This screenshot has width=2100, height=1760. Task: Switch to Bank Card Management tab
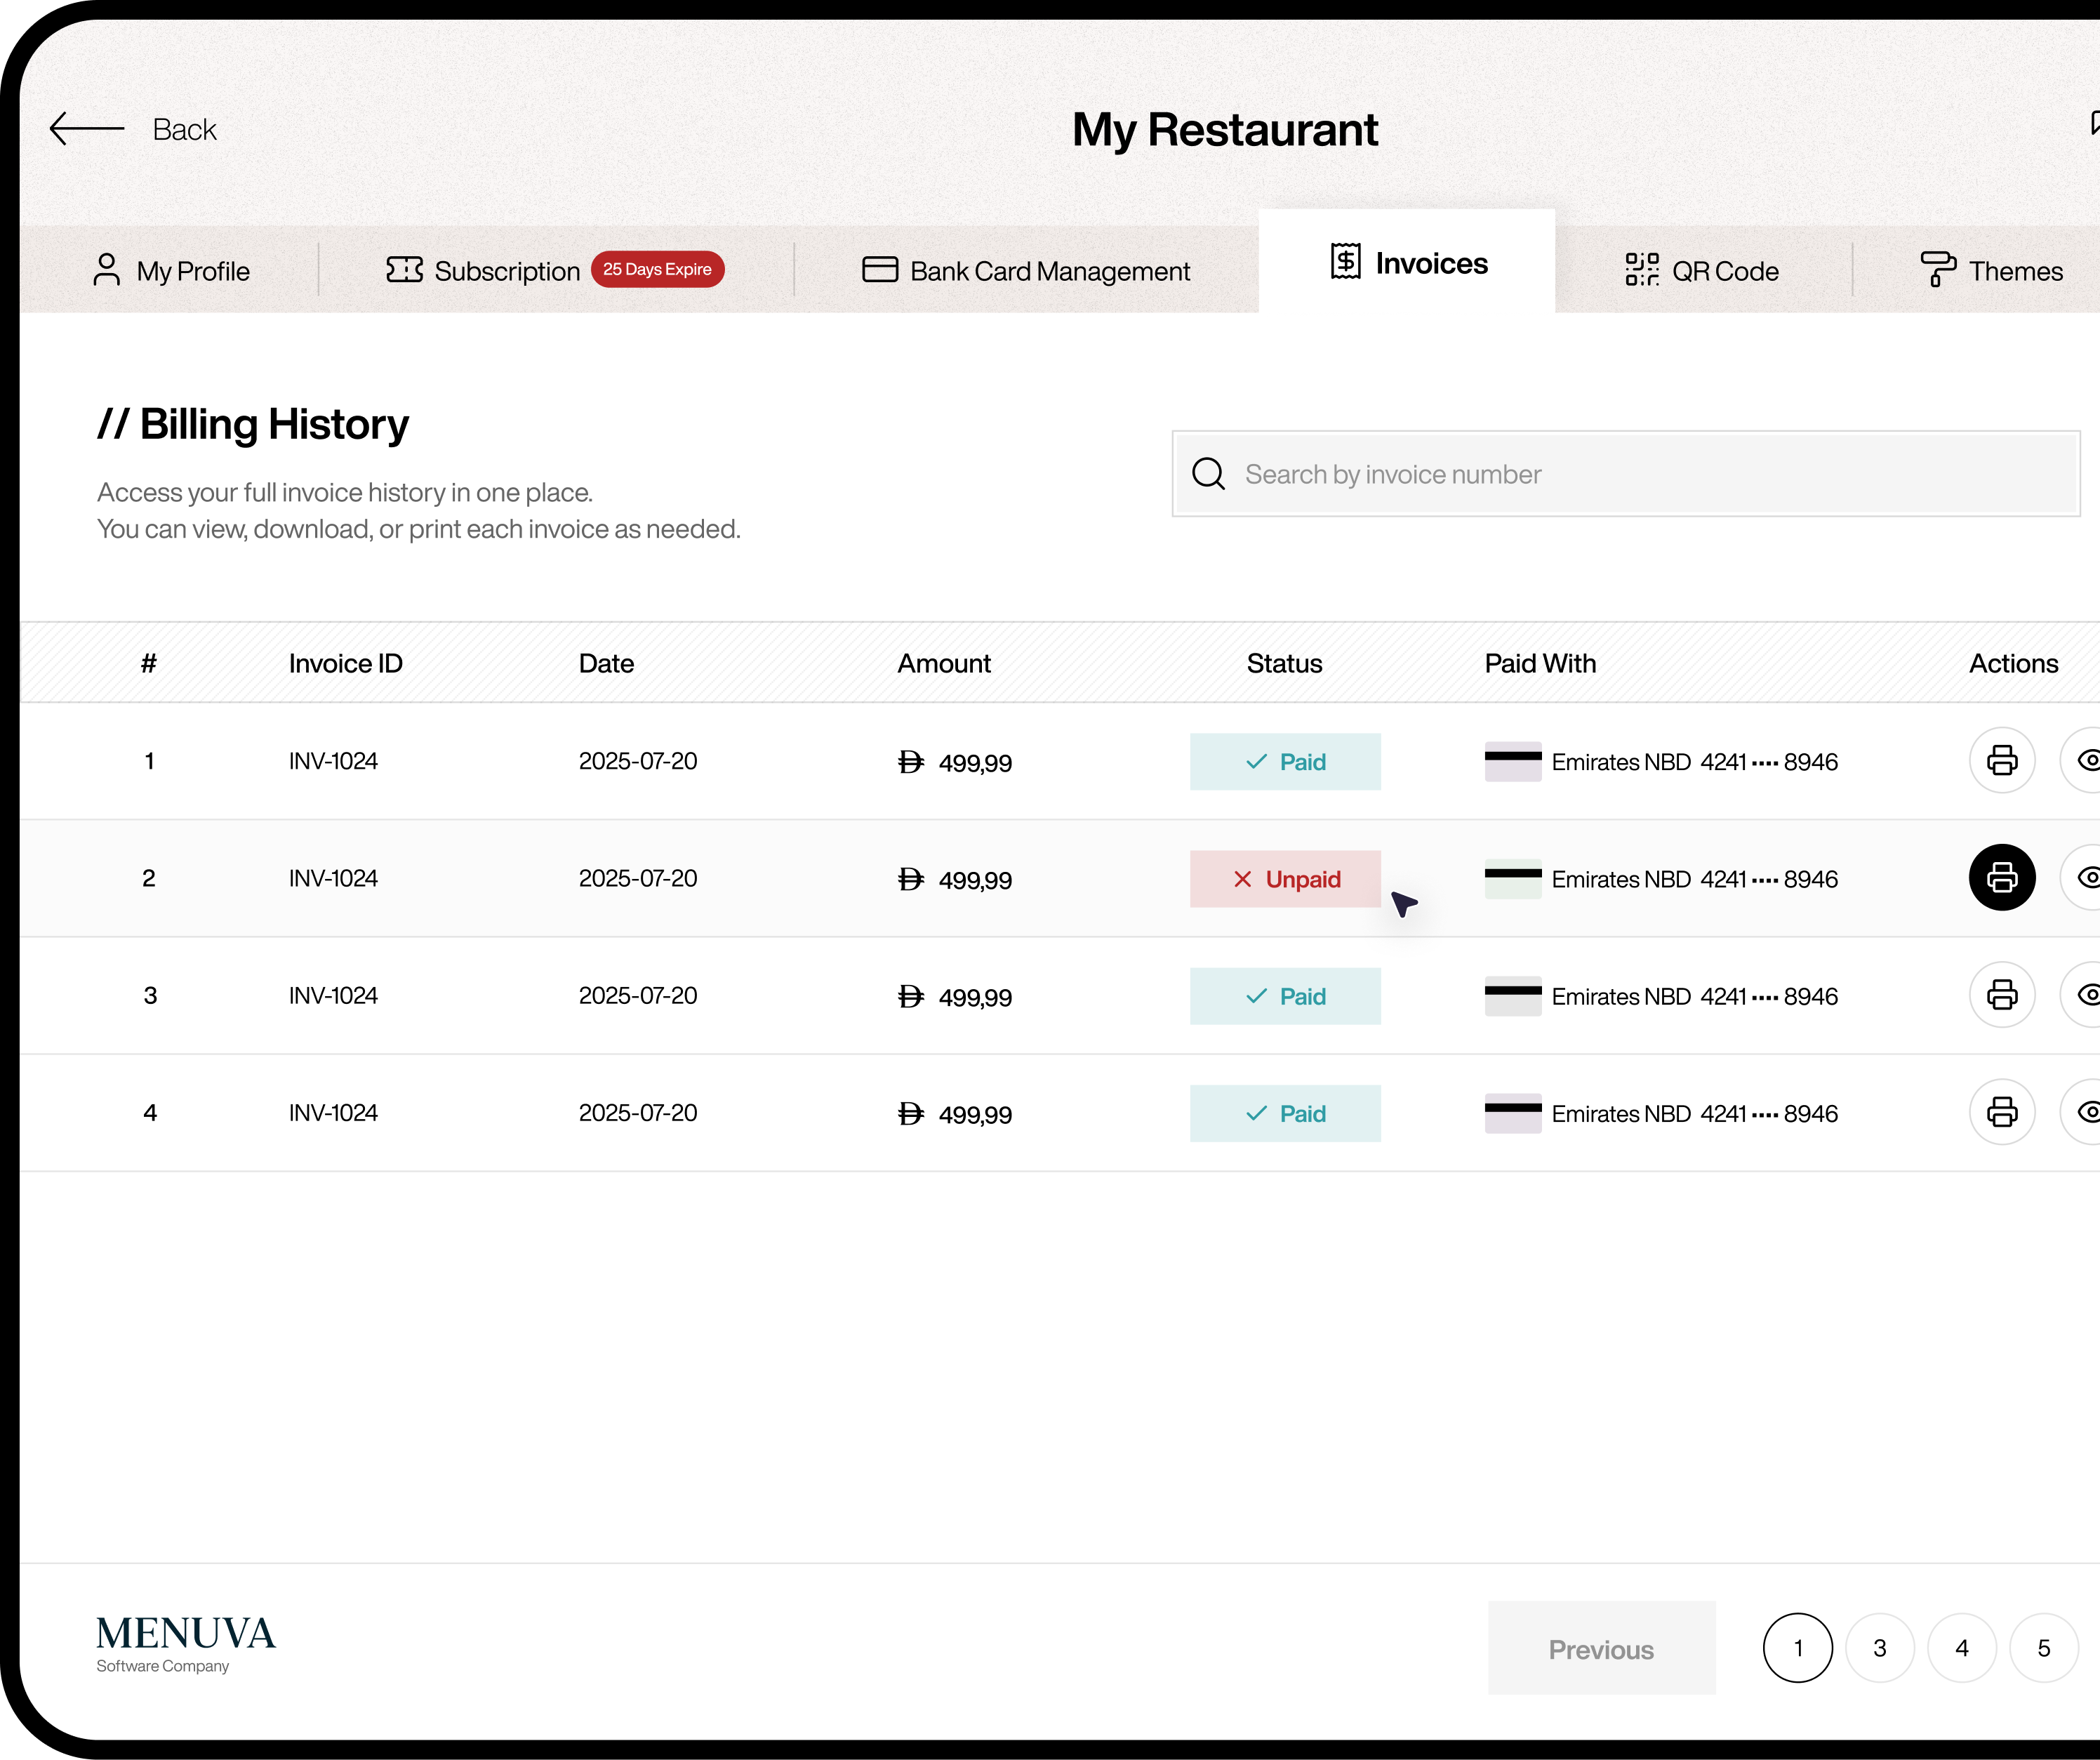(x=1026, y=271)
